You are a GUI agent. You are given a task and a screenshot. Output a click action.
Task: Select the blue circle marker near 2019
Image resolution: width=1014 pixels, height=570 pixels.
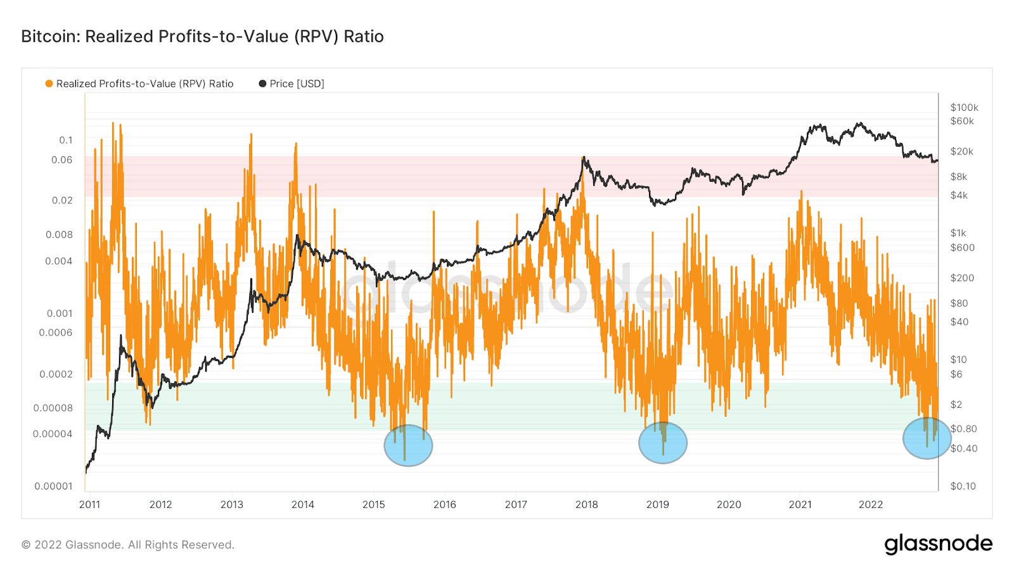click(663, 443)
